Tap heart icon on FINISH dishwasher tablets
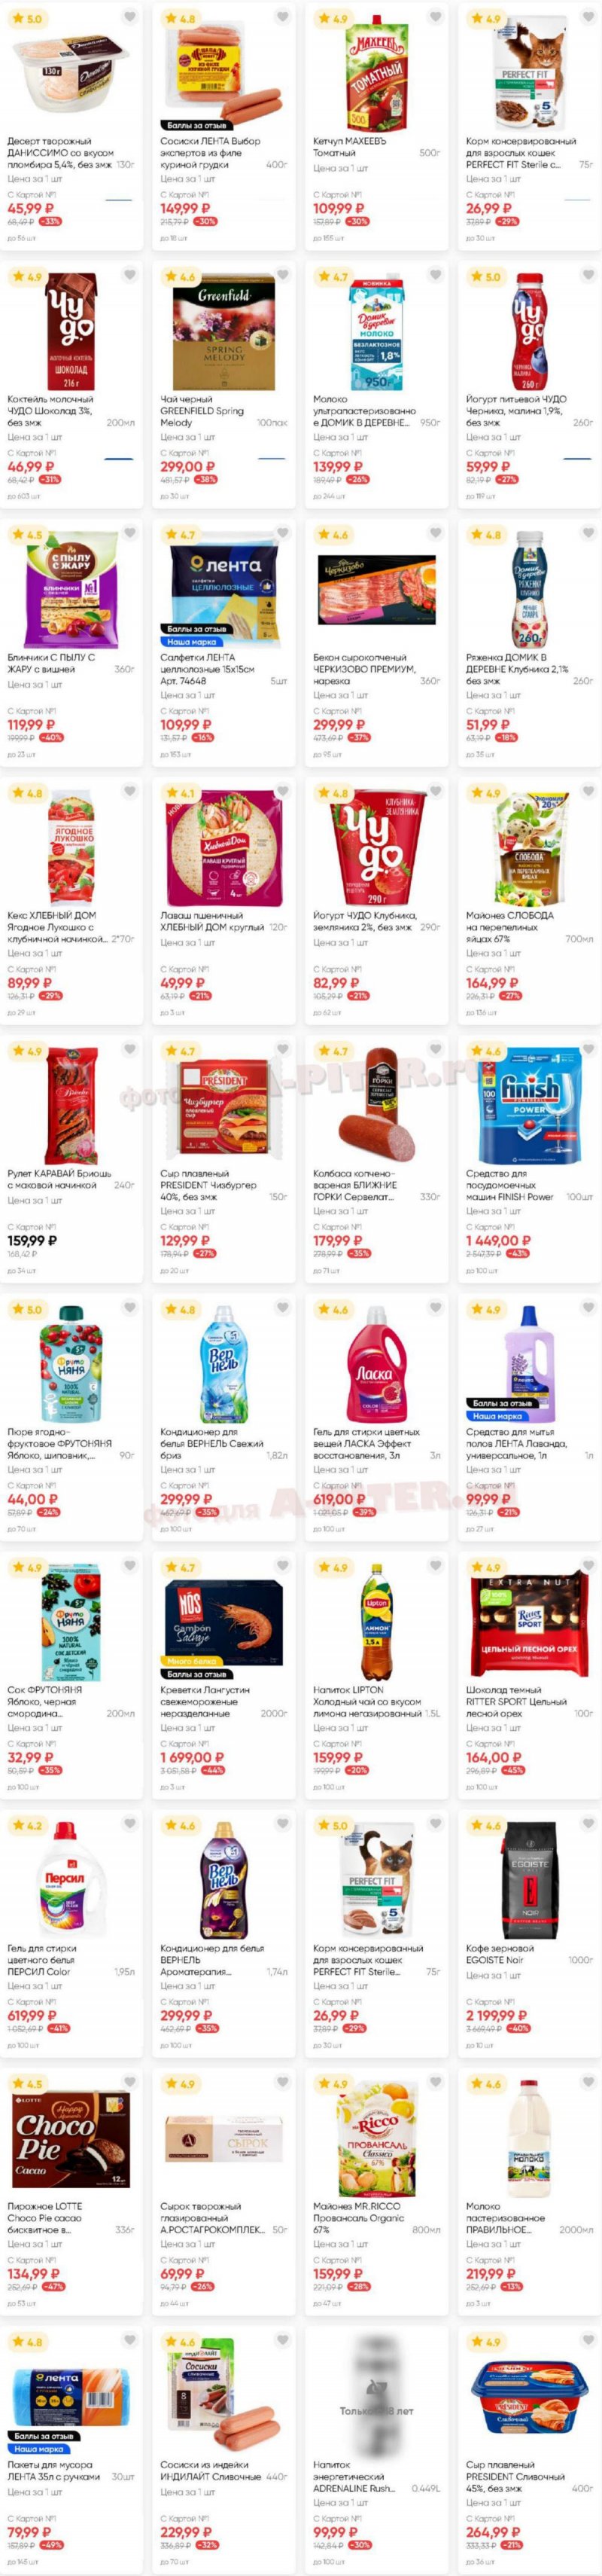 [588, 1049]
